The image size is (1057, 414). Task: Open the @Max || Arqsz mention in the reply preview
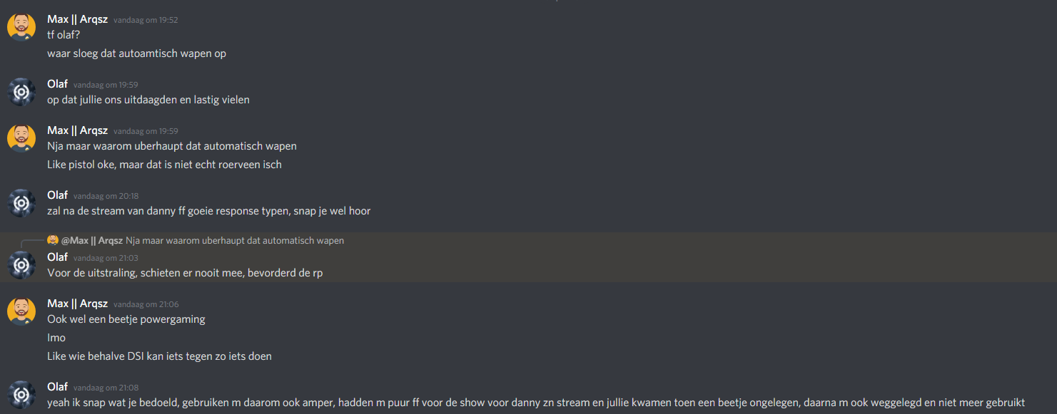click(x=92, y=241)
